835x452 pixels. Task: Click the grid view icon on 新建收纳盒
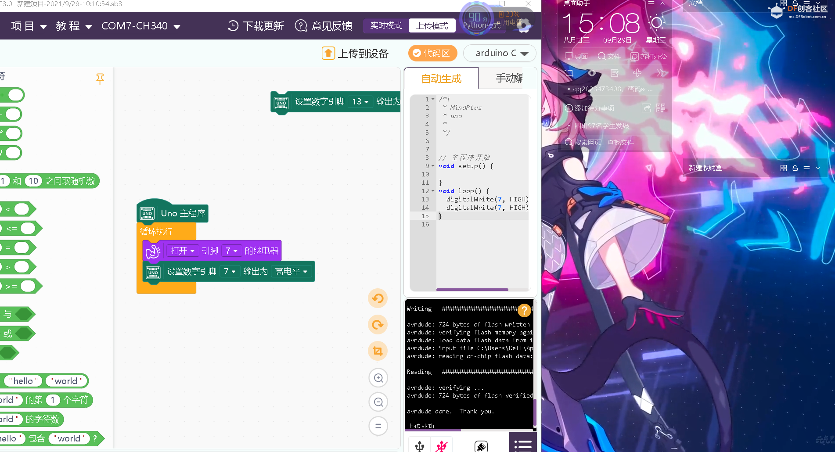(784, 168)
